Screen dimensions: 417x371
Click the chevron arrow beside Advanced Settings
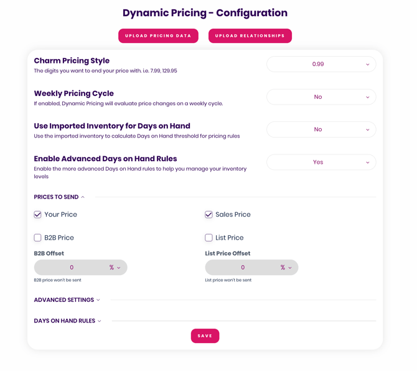coord(98,300)
